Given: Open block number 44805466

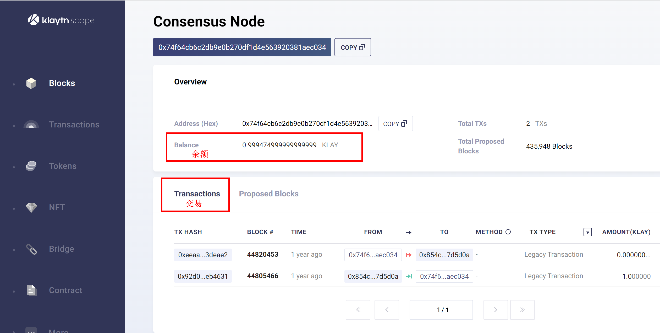Looking at the screenshot, I should tap(262, 276).
